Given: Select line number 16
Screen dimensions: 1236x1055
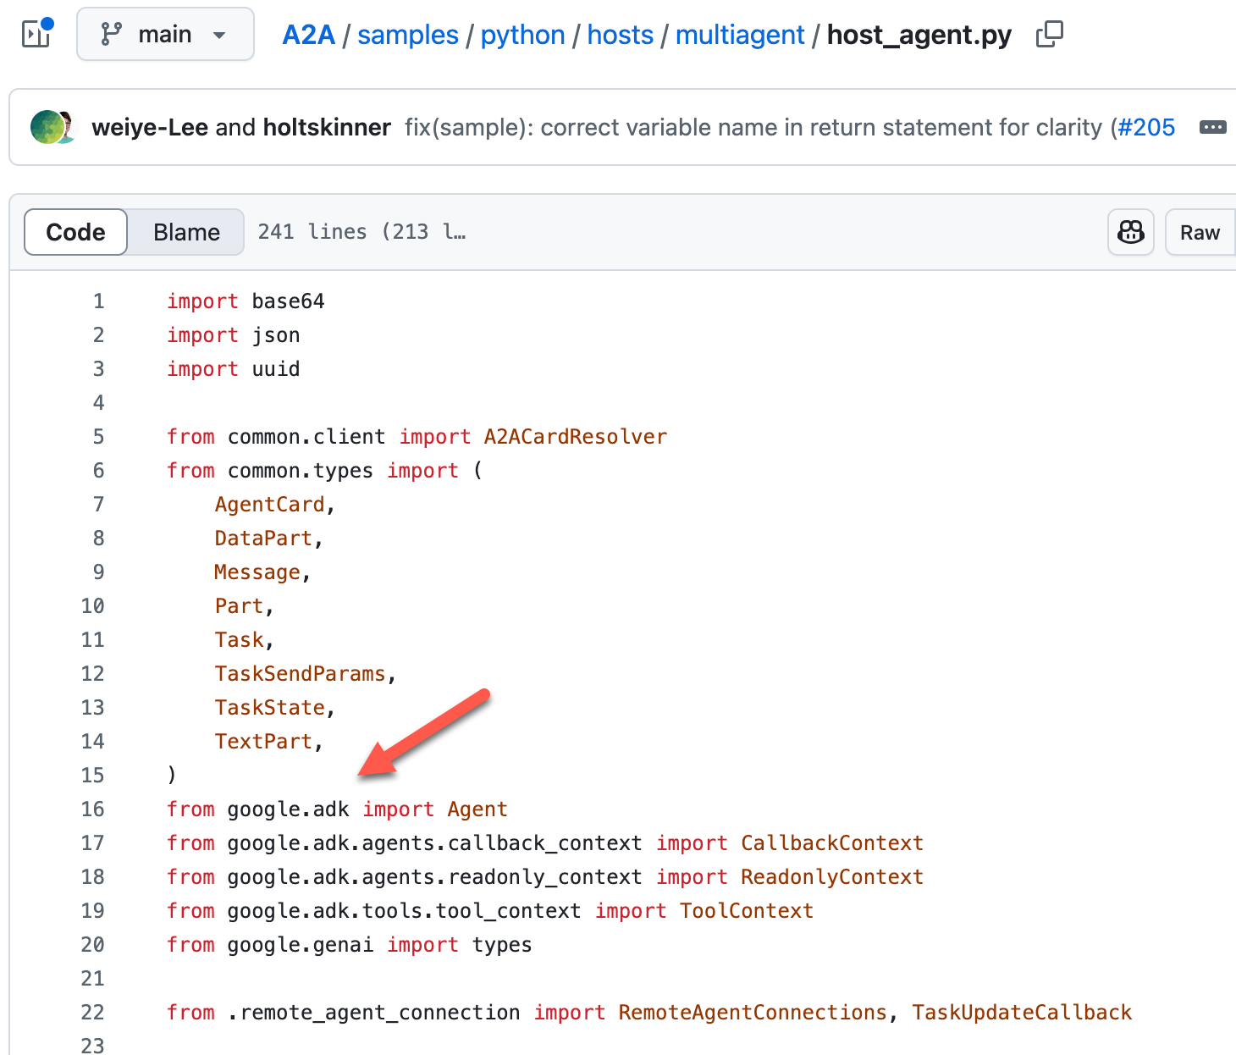Looking at the screenshot, I should click(x=92, y=809).
